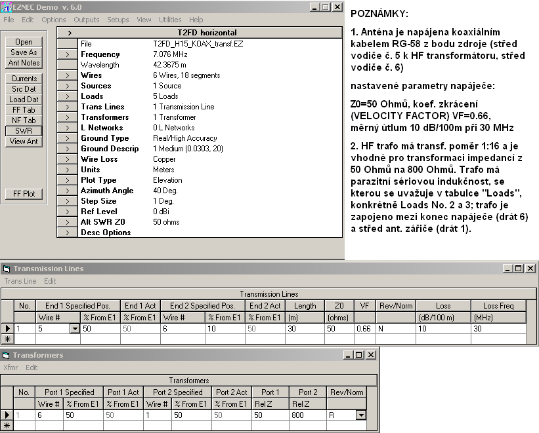
Task: Open the Setups menu
Action: 118,20
